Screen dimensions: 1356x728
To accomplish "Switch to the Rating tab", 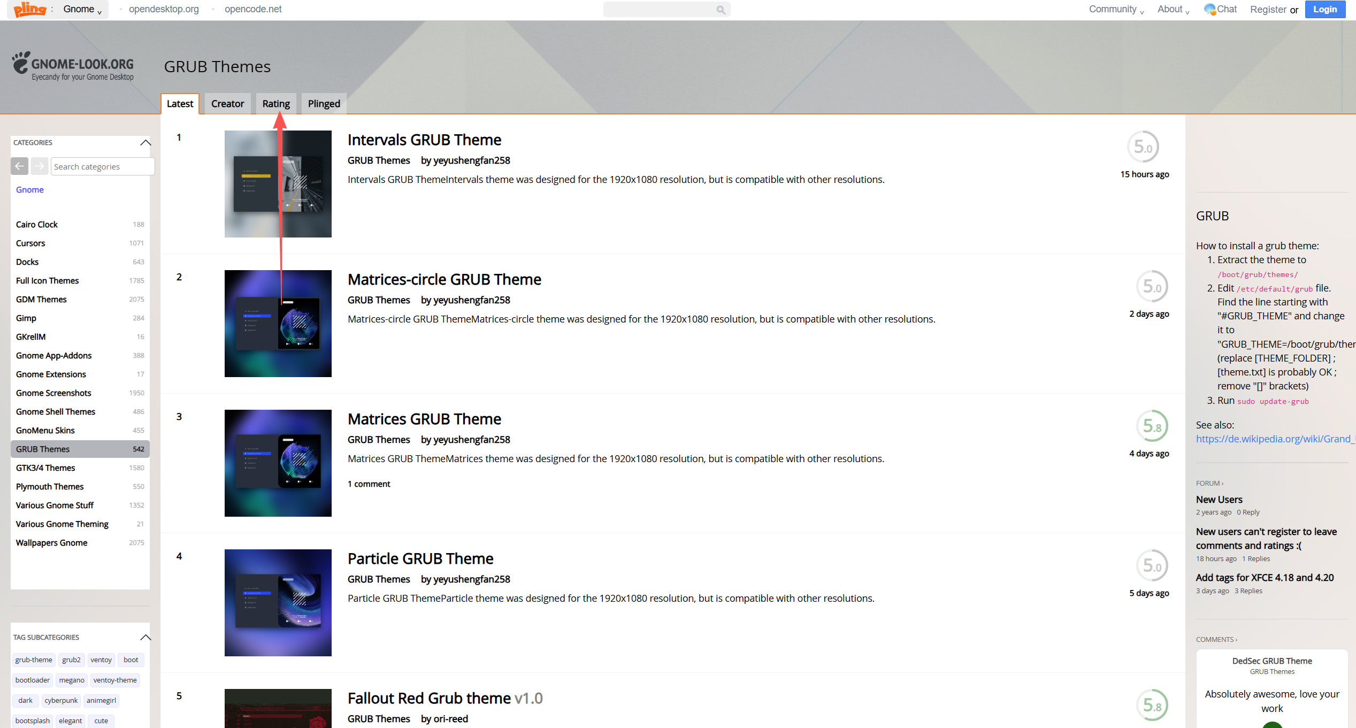I will click(x=276, y=104).
